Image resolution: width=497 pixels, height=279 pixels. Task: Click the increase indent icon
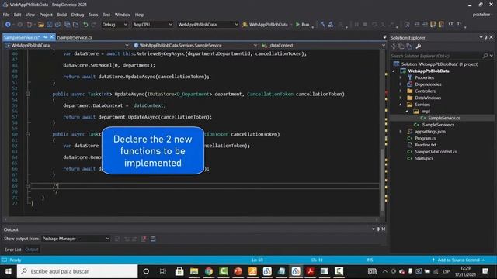(425, 25)
